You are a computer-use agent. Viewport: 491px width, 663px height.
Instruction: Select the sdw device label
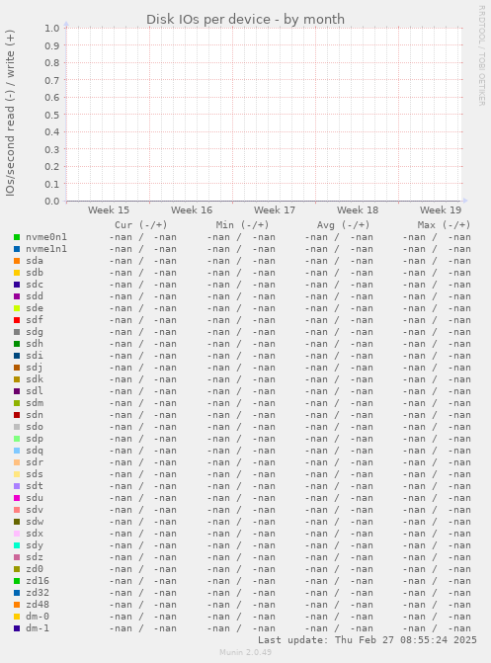35,522
